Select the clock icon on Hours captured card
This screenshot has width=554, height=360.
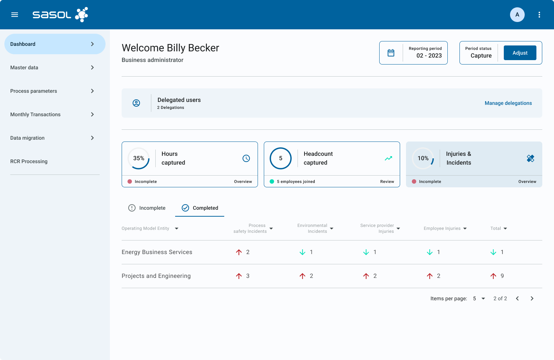[246, 158]
